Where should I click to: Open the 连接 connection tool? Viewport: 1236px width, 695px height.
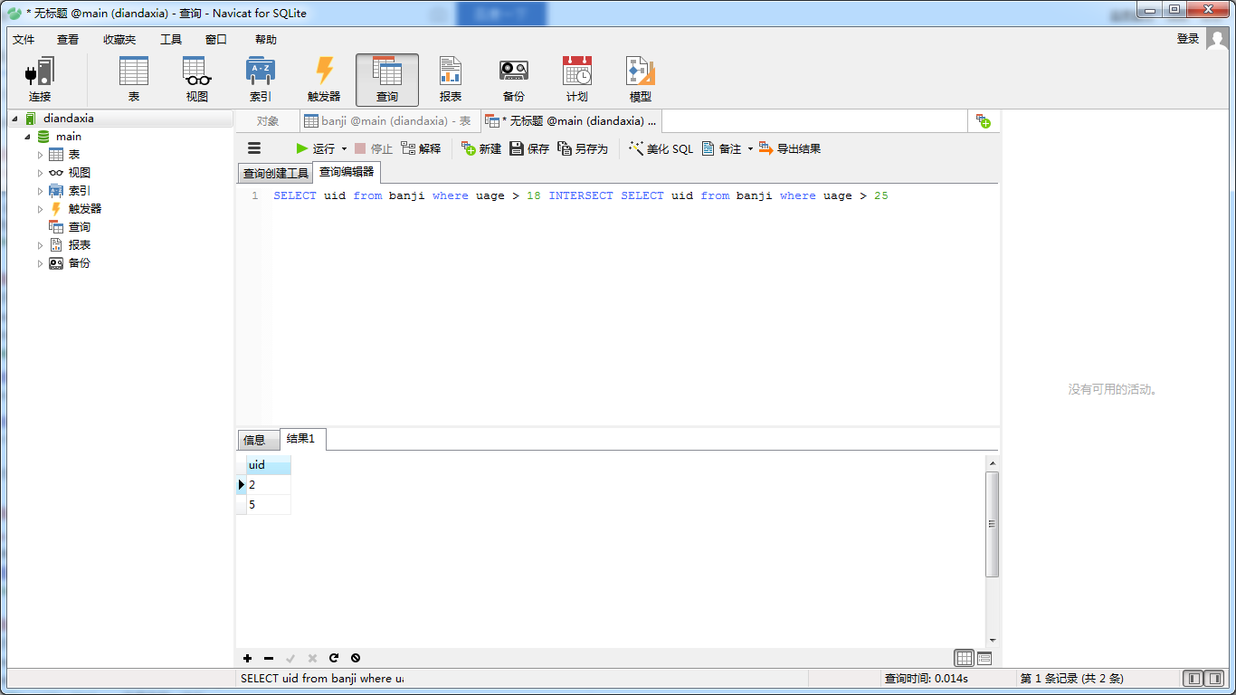(40, 80)
